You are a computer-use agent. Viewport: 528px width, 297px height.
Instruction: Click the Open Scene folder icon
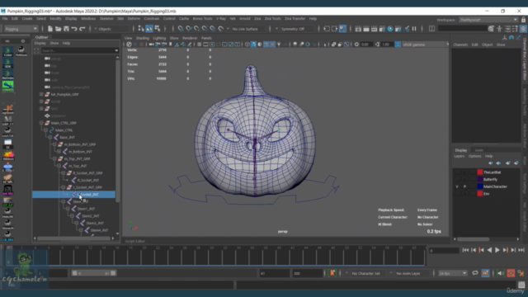click(x=58, y=29)
